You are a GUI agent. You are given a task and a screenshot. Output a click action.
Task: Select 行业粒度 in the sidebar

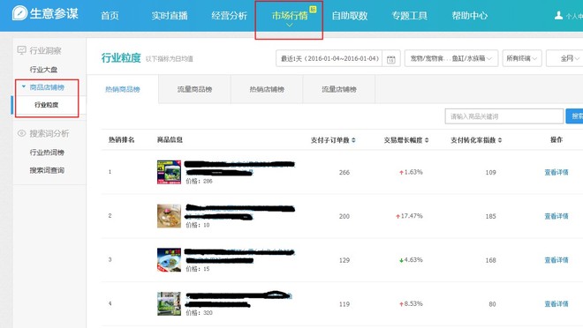pos(47,105)
